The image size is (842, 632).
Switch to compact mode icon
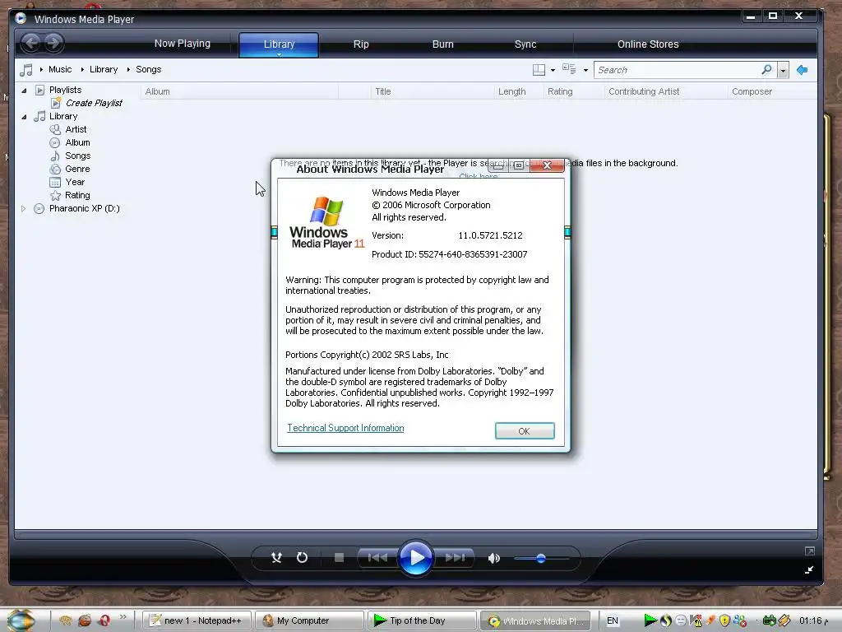pyautogui.click(x=809, y=569)
